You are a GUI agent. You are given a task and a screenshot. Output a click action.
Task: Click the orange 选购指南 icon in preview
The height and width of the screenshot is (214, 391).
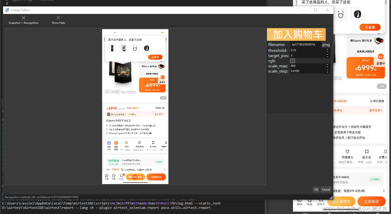click(116, 143)
